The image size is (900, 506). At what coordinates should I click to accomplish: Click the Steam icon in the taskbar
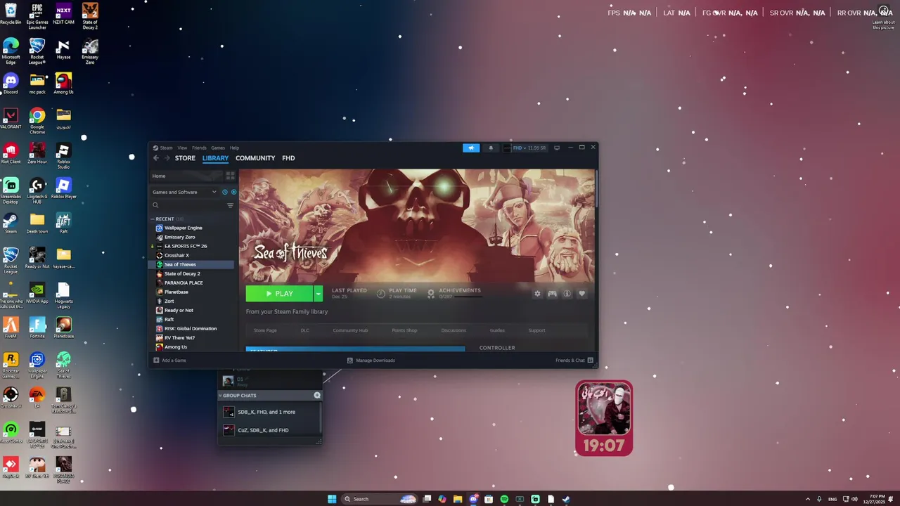pos(566,499)
